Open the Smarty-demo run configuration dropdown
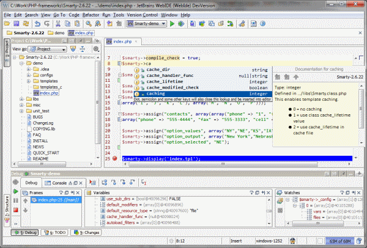The width and height of the screenshot is (367, 248). click(147, 24)
